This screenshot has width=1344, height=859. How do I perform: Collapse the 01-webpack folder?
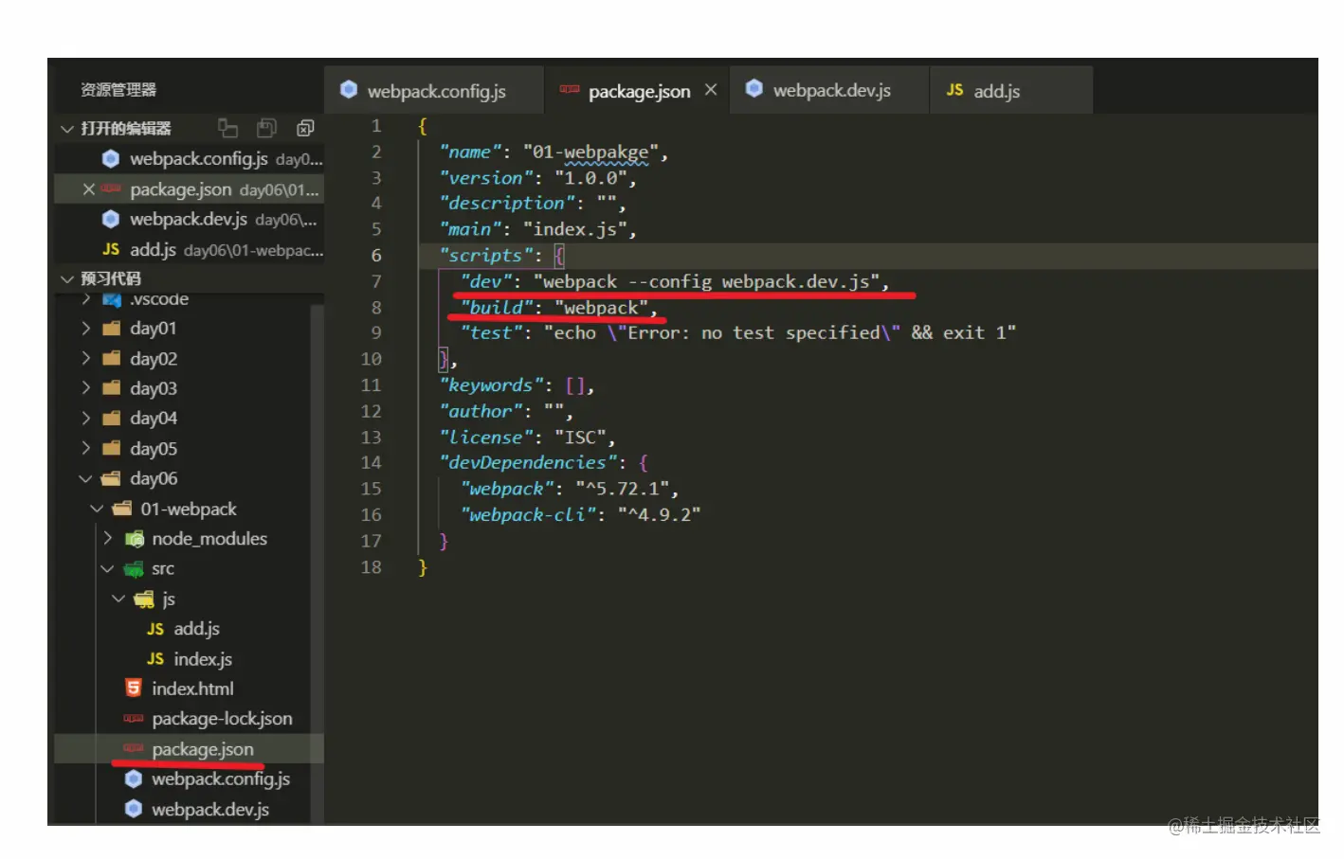click(97, 510)
